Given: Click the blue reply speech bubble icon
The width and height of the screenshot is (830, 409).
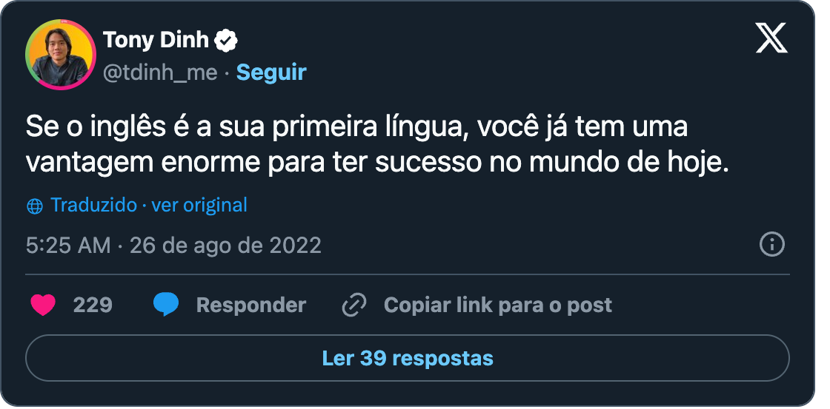Looking at the screenshot, I should pyautogui.click(x=166, y=305).
